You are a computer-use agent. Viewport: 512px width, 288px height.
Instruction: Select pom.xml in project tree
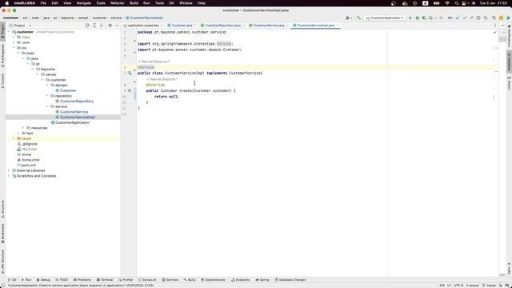coord(29,166)
